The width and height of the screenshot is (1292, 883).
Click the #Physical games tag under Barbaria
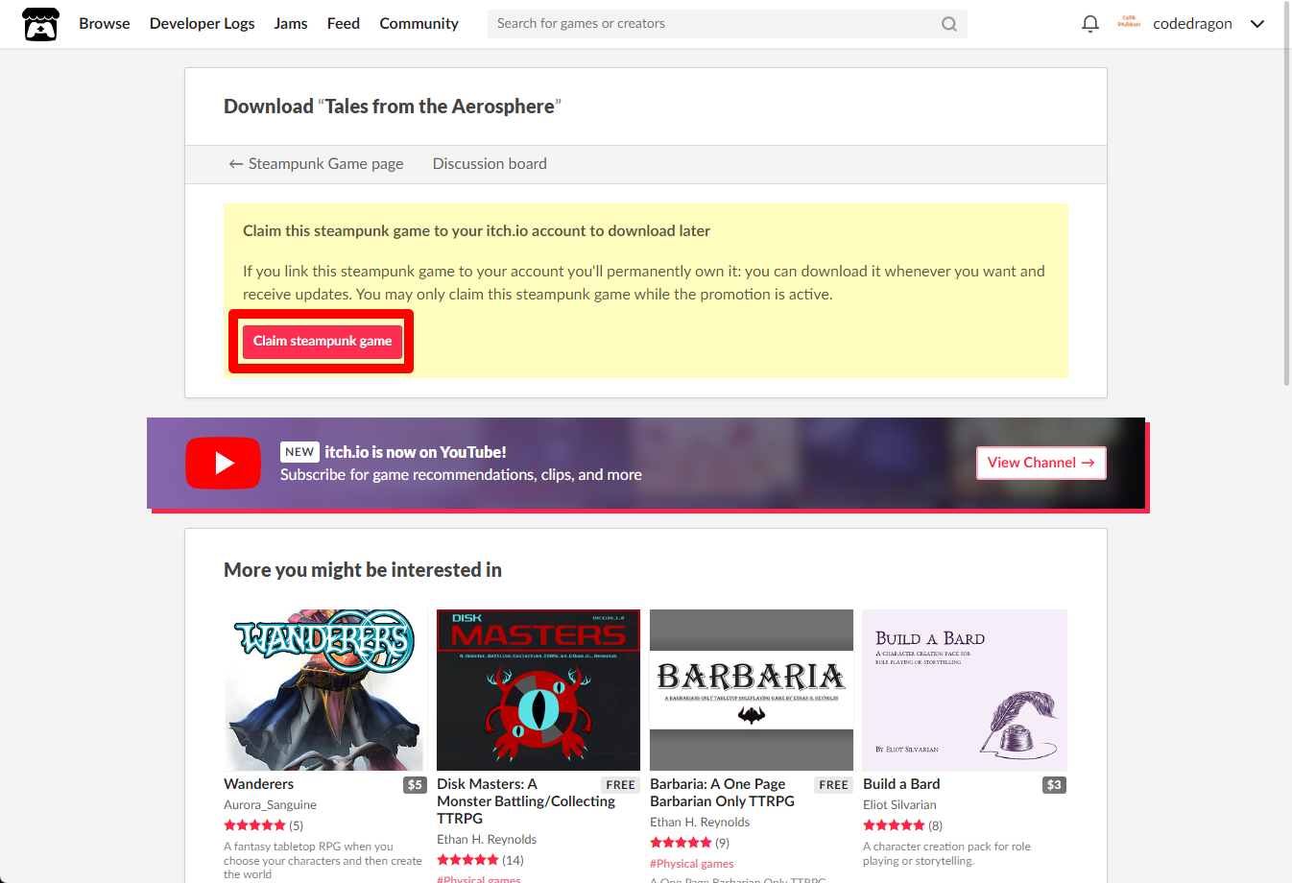point(692,864)
